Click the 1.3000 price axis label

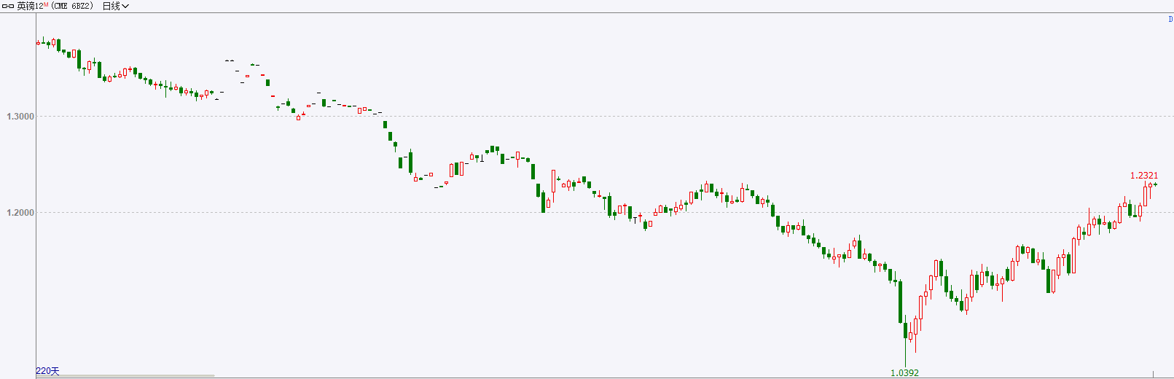click(x=20, y=117)
